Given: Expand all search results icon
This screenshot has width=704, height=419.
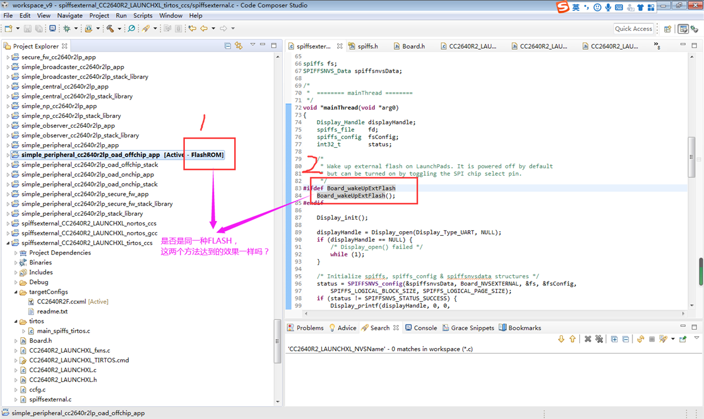Looking at the screenshot, I should 614,339.
